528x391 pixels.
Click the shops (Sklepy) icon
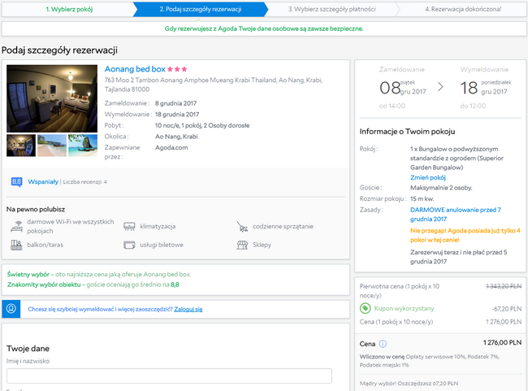[242, 245]
